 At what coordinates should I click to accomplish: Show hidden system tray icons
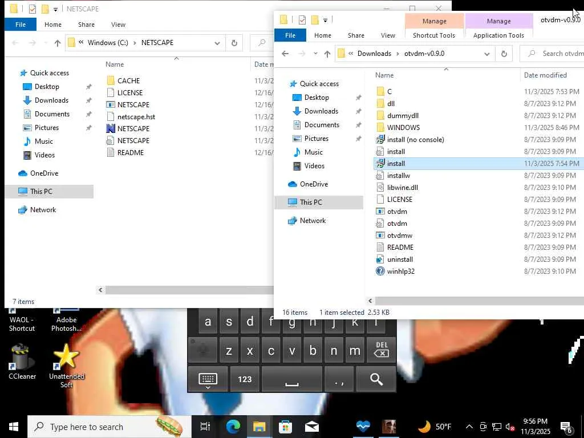469,427
